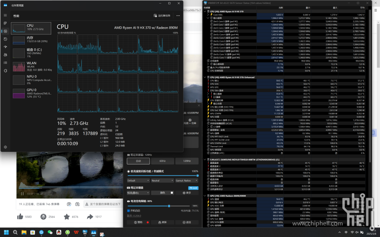Favorite the video with star icon
This screenshot has width=380, height=237.
67,216
